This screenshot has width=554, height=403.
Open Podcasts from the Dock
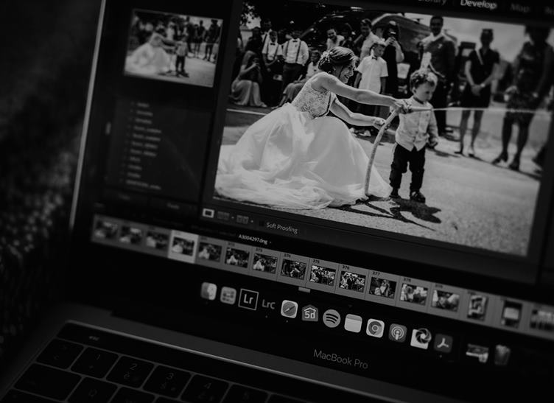[x=398, y=333]
